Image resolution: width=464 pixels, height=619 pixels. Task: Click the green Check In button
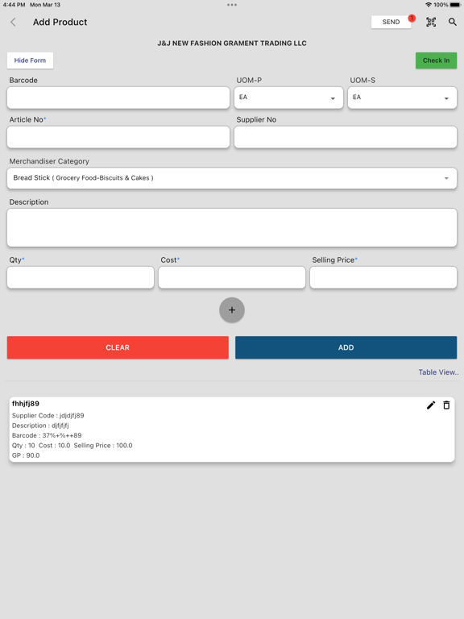tap(436, 60)
